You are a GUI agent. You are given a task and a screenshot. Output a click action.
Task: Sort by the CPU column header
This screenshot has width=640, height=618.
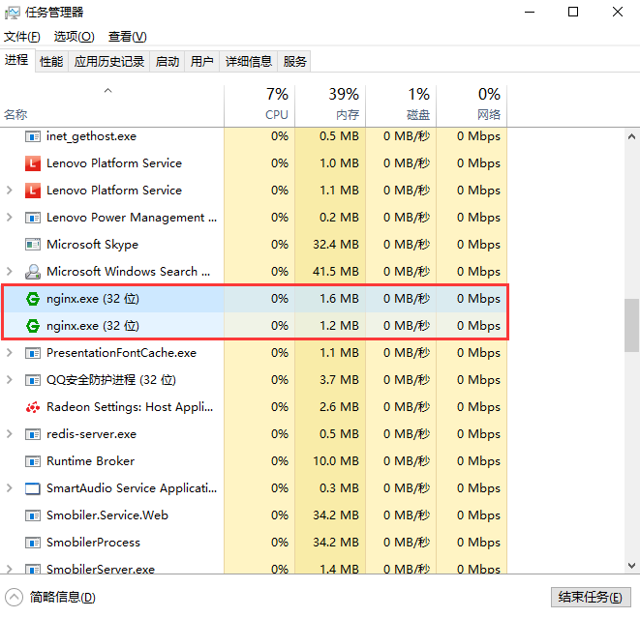[259, 105]
